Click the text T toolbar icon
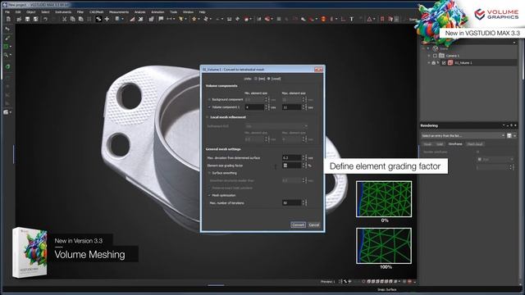This screenshot has width=525, height=295. pos(352,20)
